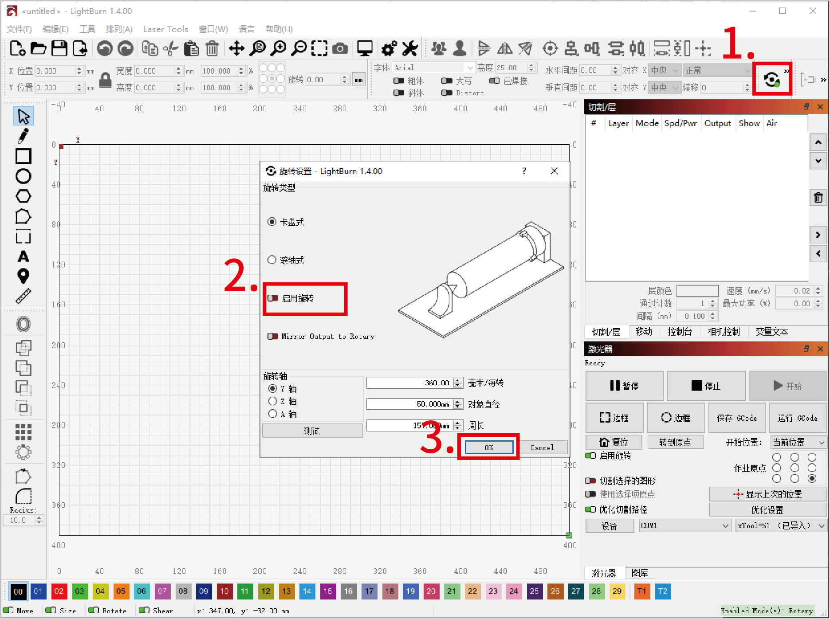Viewport: 830px width, 619px height.
Task: Click the Save file floppy icon
Action: point(59,48)
